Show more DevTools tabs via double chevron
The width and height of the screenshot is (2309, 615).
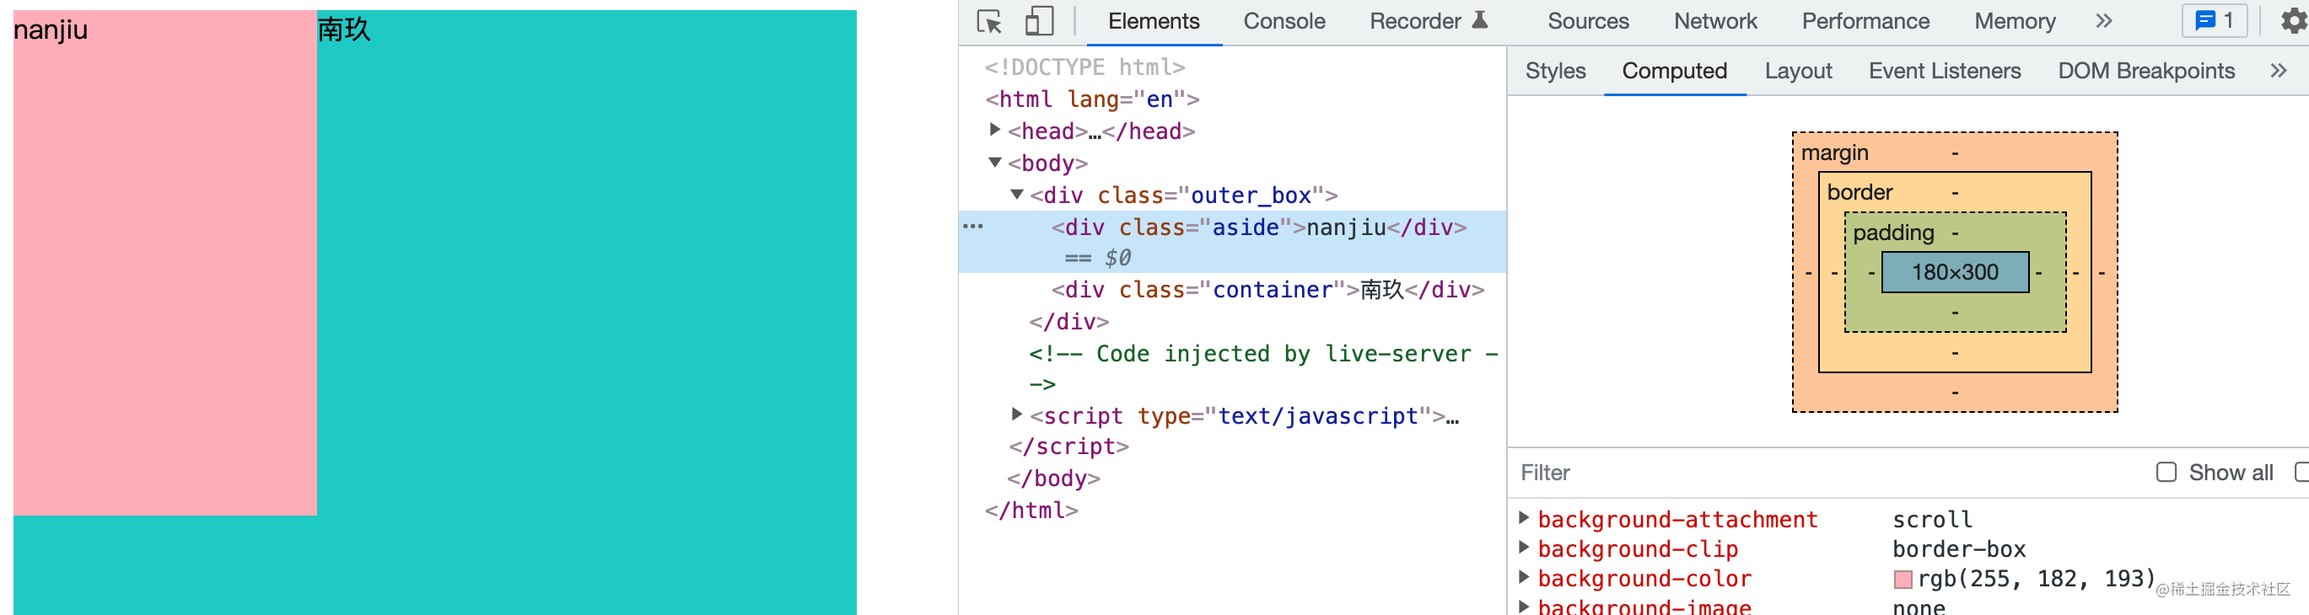[2104, 20]
